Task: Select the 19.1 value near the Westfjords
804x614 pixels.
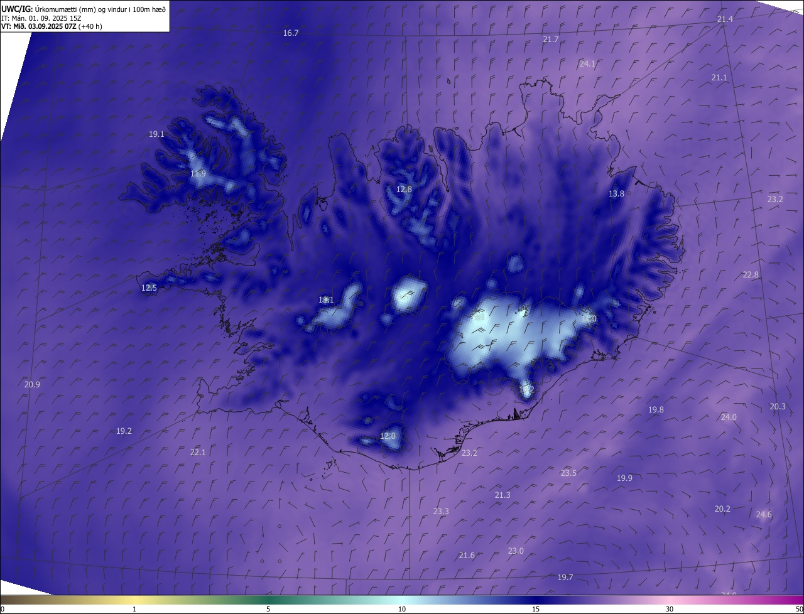Action: point(156,134)
